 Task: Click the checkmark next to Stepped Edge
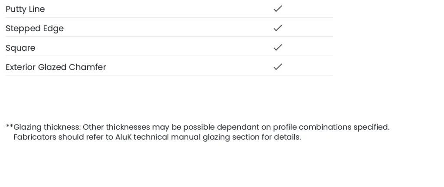278,28
